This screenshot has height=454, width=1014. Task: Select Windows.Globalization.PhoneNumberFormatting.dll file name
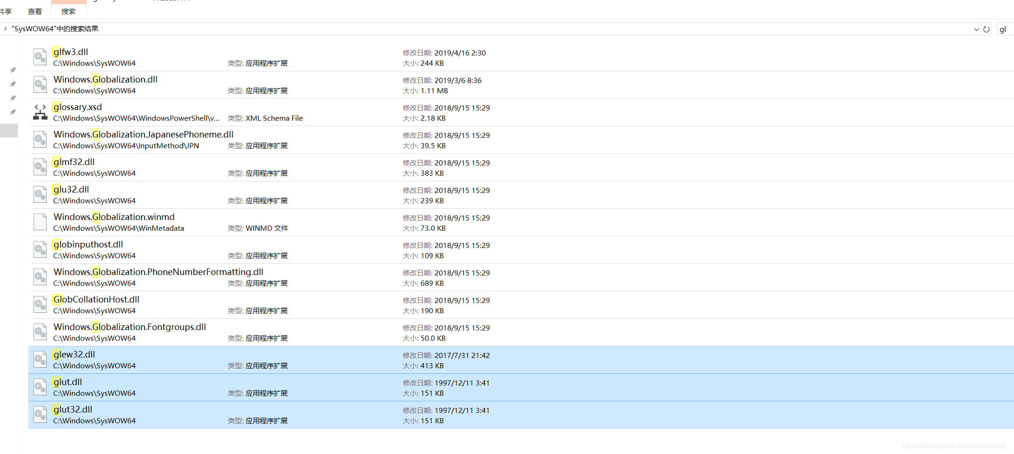[159, 272]
